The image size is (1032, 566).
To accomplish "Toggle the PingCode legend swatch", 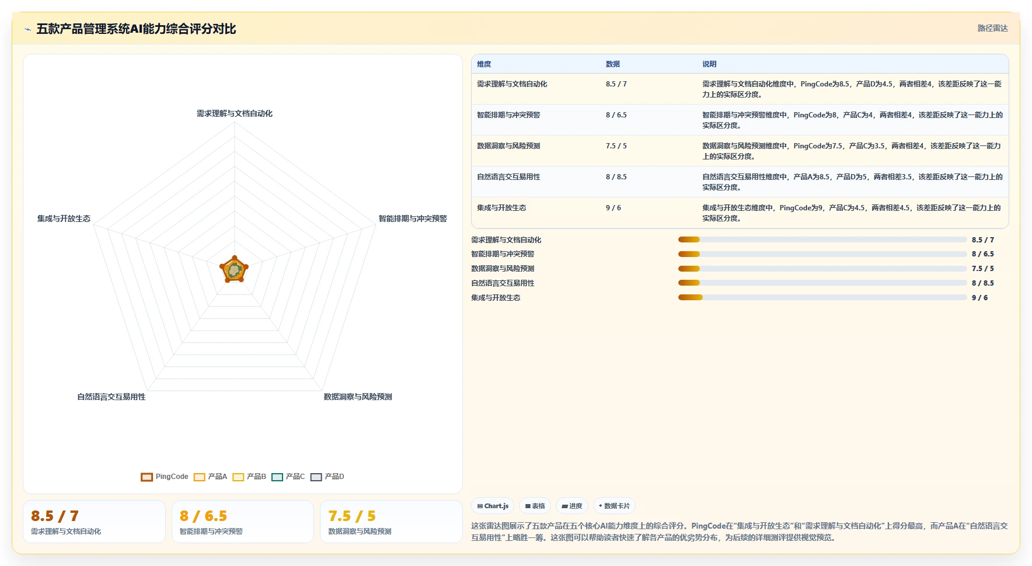I will 147,477.
